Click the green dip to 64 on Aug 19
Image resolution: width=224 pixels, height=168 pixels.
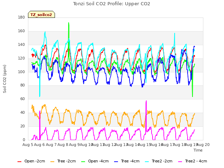pyautogui.click(x=192, y=96)
